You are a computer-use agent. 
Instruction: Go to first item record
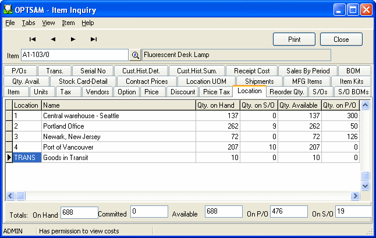coord(33,39)
